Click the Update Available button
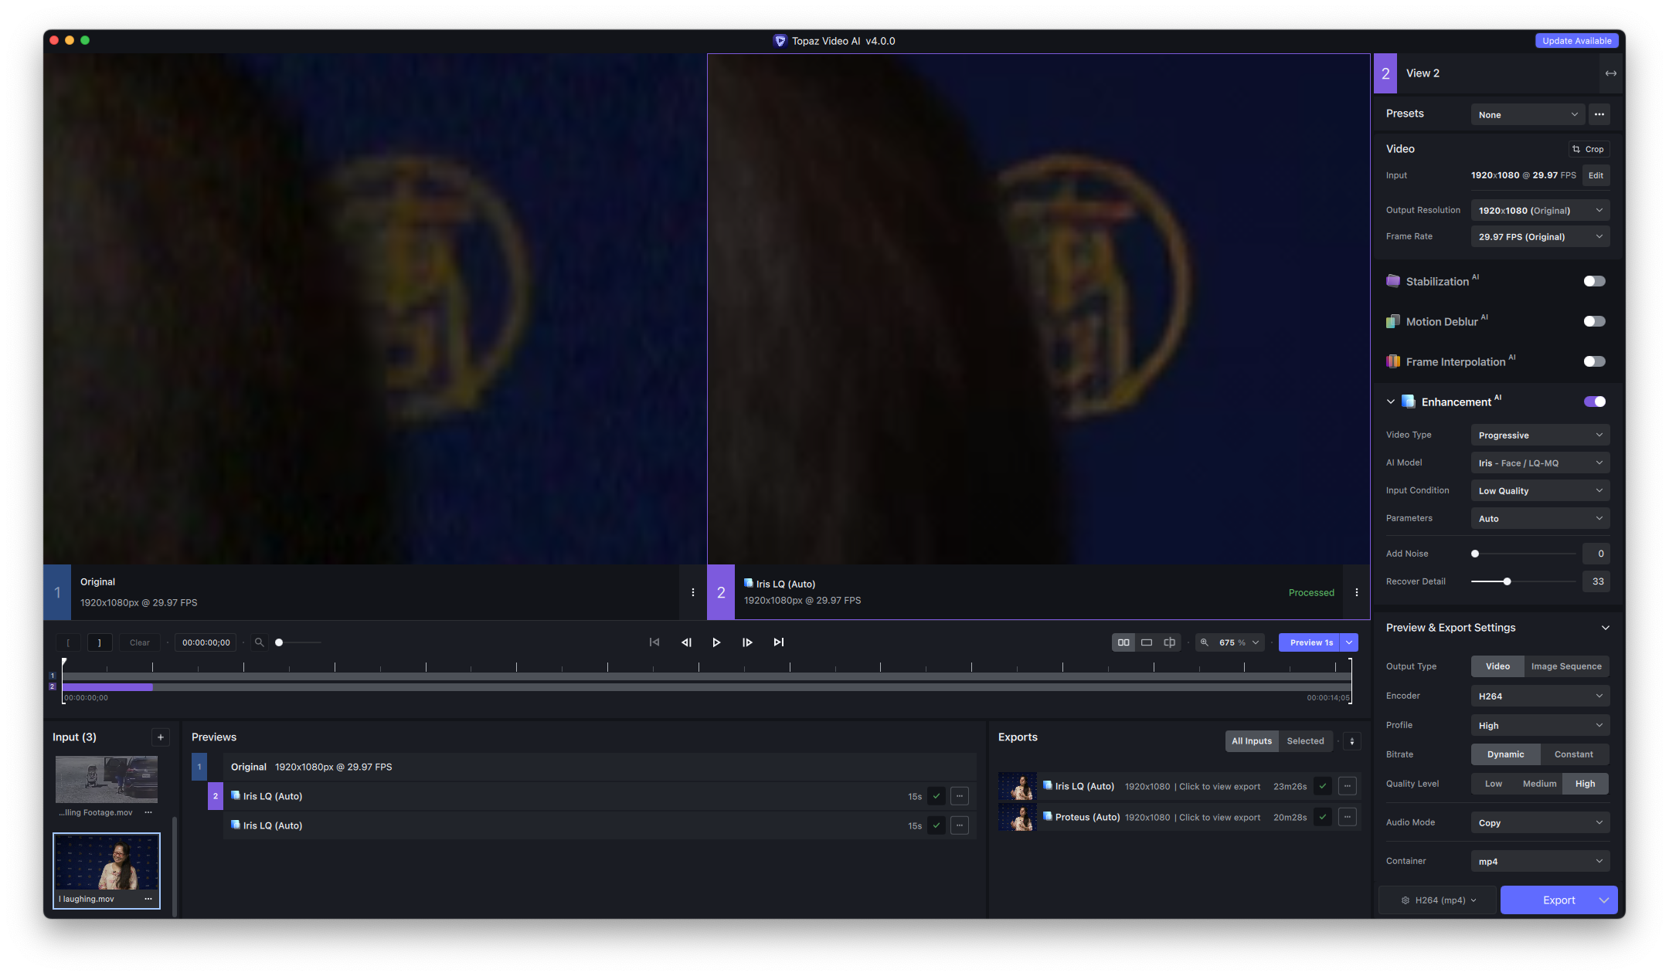This screenshot has height=976, width=1669. pos(1576,41)
